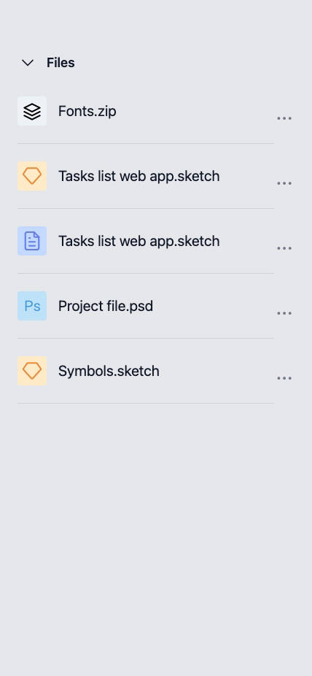
Task: Click the Files section heading
Action: point(61,63)
